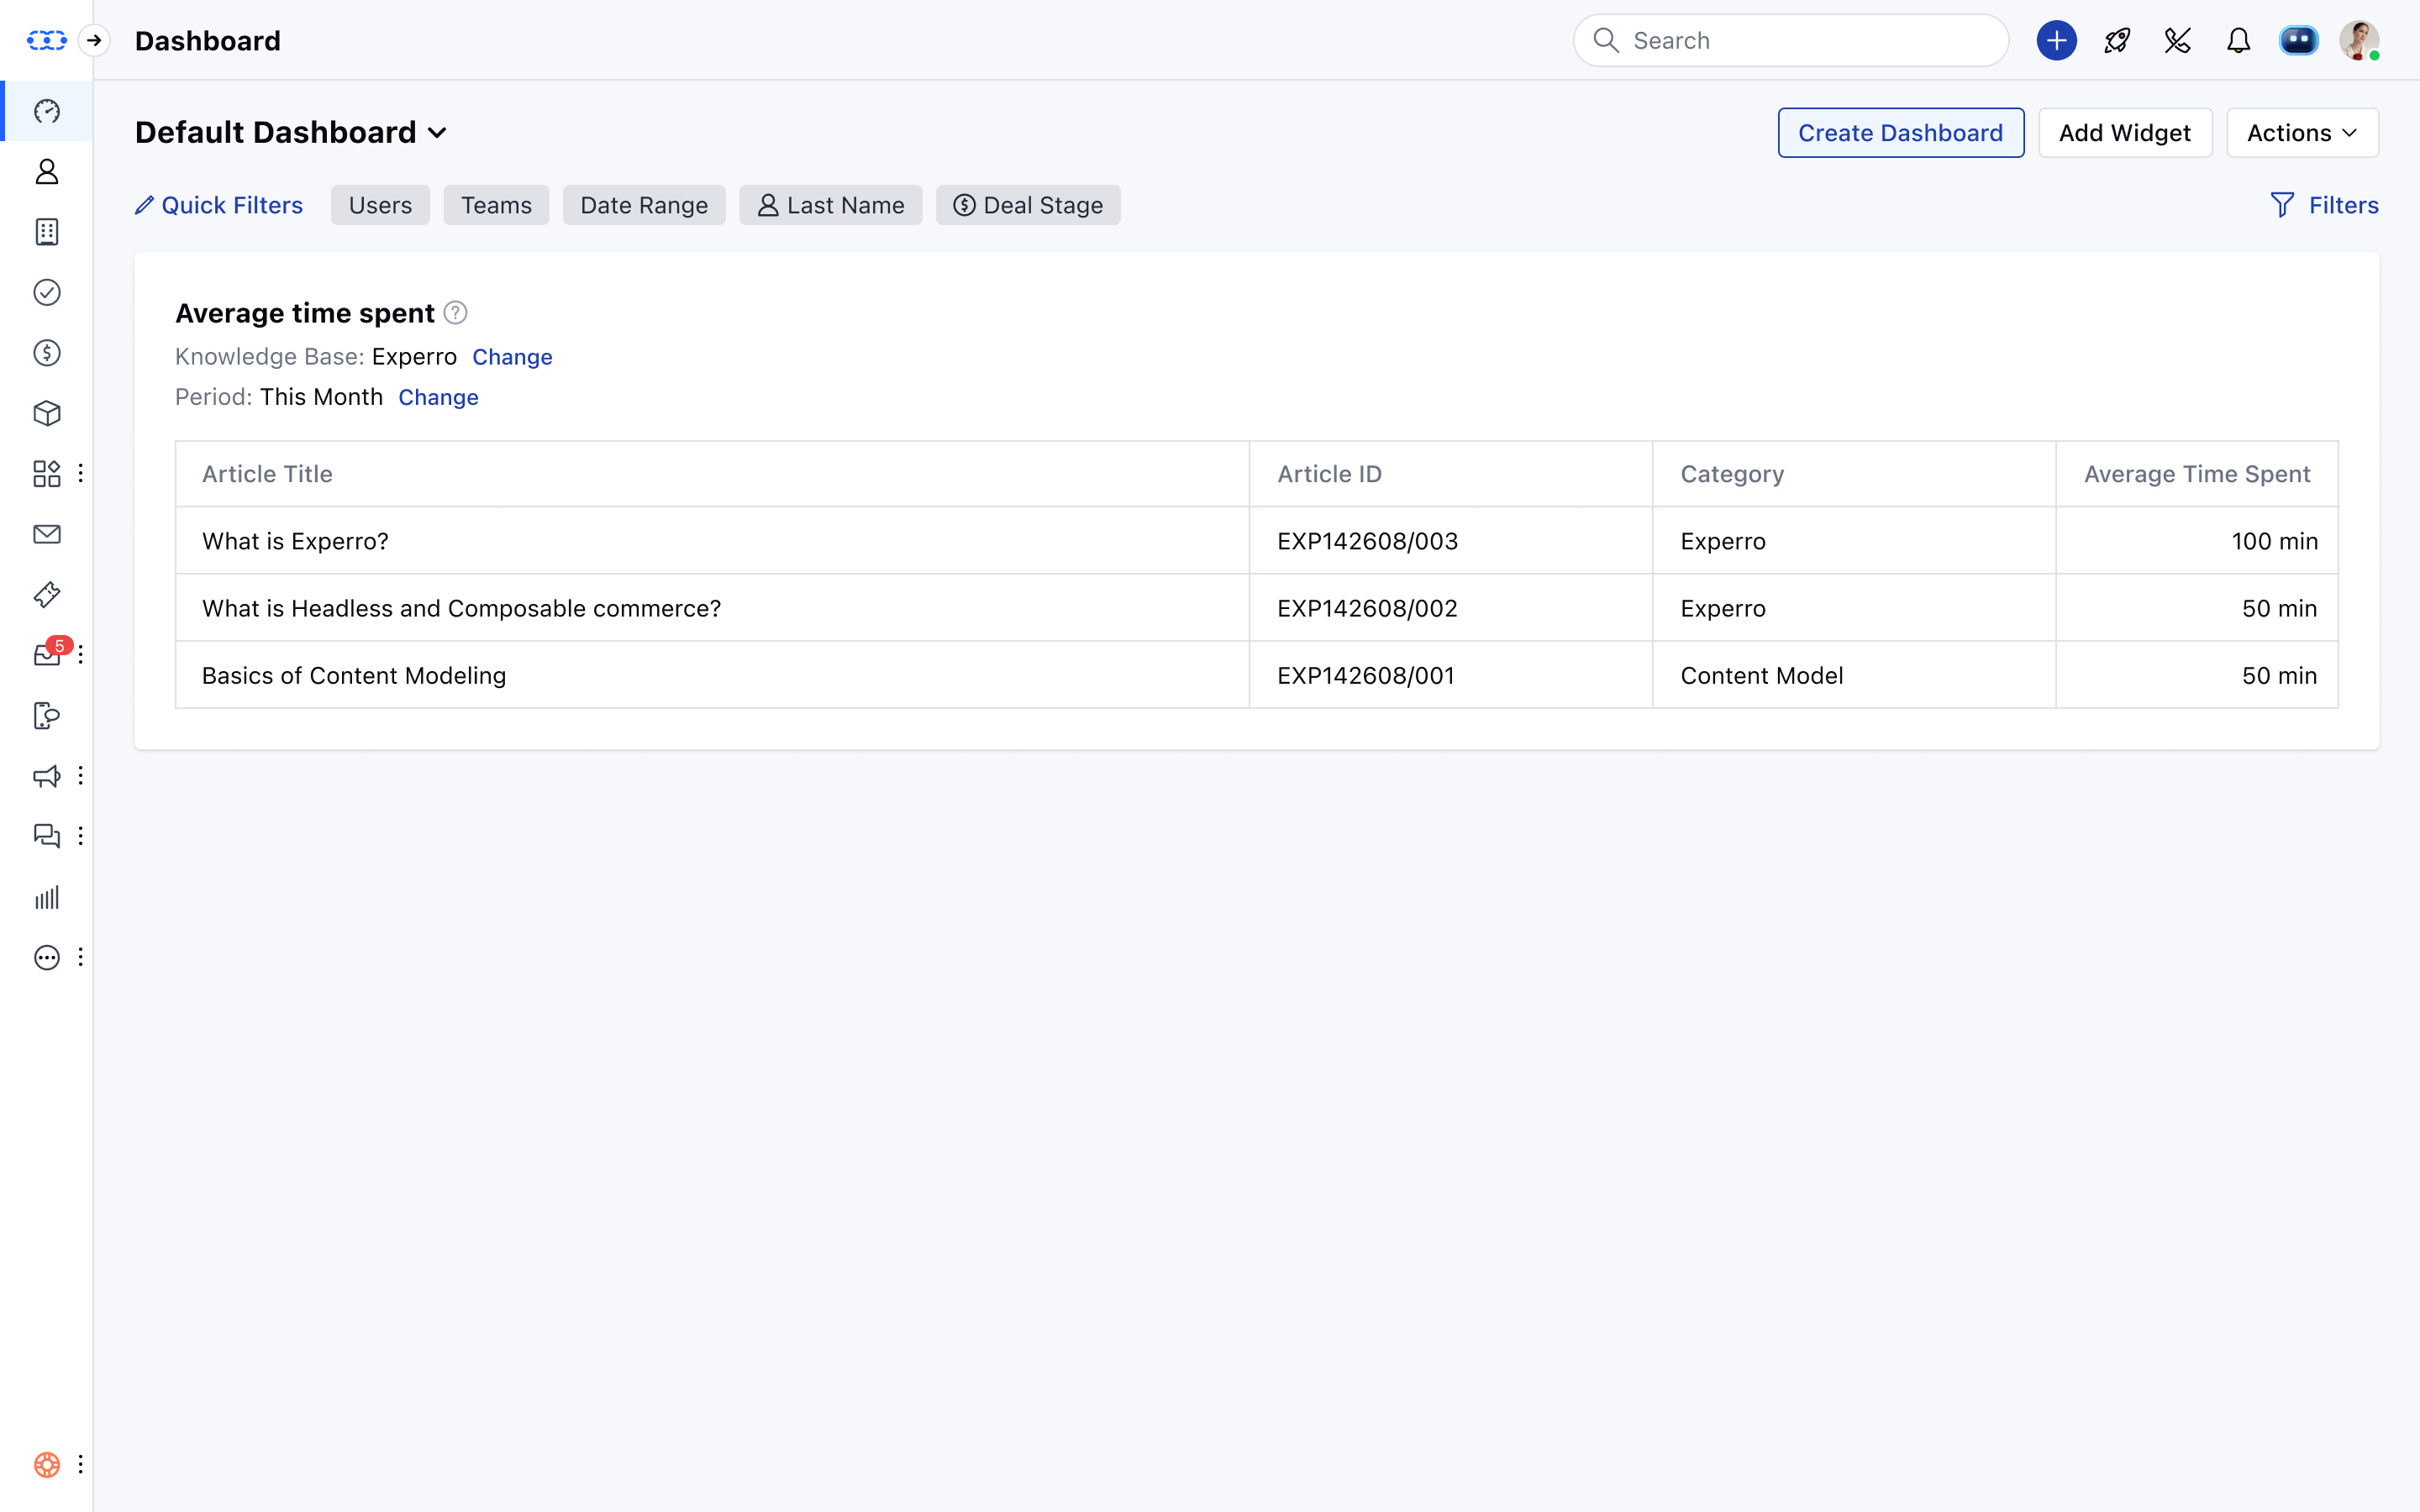Open the notifications bell
This screenshot has width=2420, height=1512.
click(x=2238, y=40)
